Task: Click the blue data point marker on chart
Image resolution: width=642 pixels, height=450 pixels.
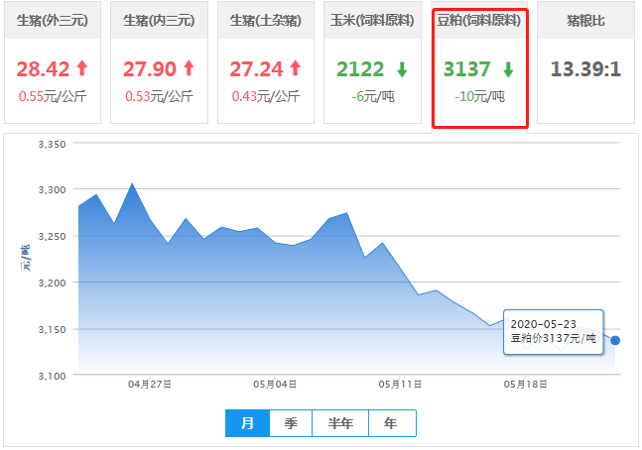Action: (x=615, y=340)
